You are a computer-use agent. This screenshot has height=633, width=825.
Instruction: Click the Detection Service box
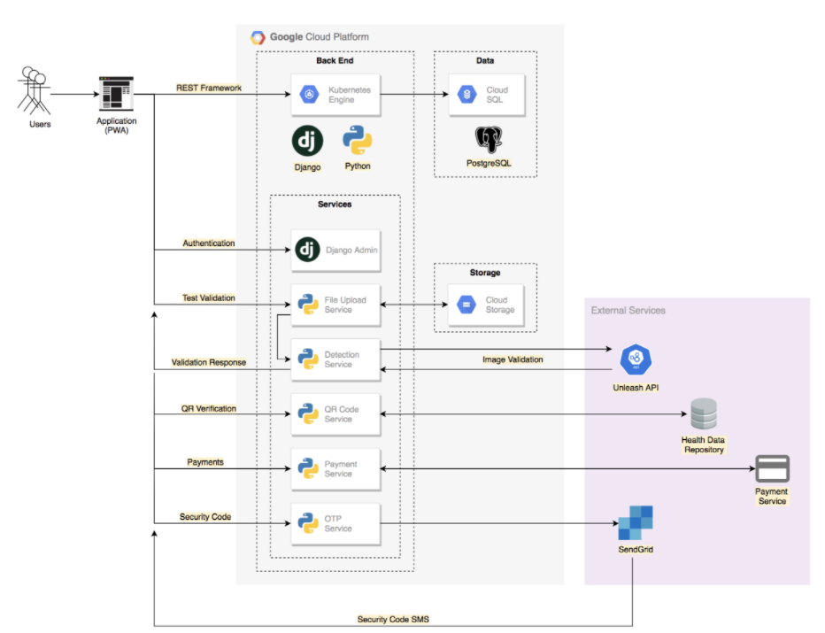pyautogui.click(x=335, y=359)
